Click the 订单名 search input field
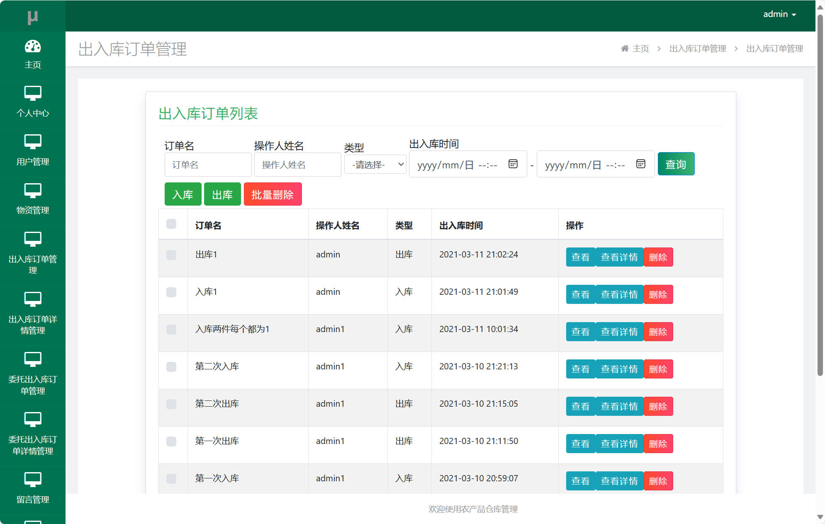Viewport: 825px width, 524px height. [208, 164]
